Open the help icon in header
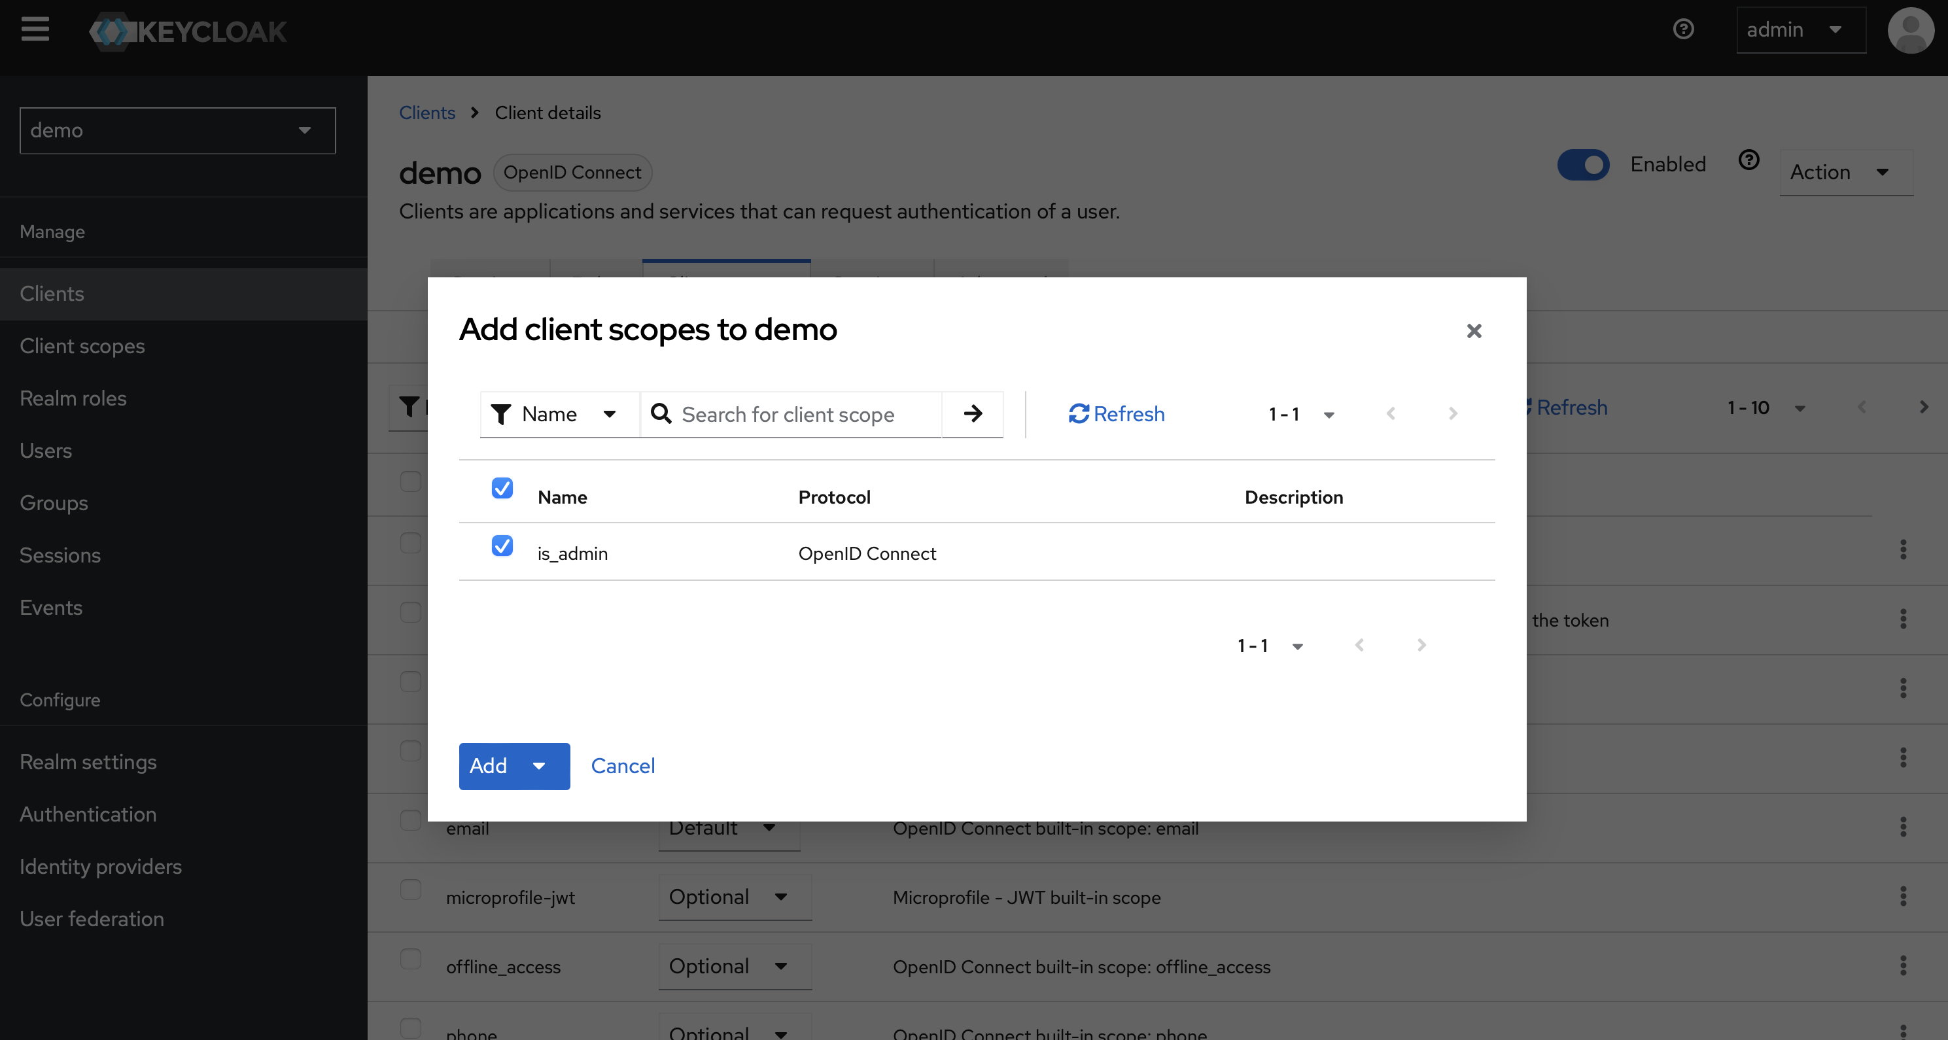The image size is (1948, 1040). (1683, 29)
